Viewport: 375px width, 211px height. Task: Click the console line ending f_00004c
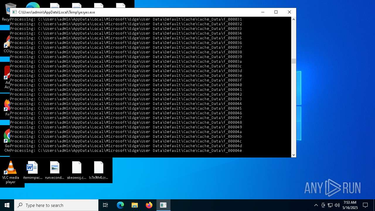[x=126, y=141]
